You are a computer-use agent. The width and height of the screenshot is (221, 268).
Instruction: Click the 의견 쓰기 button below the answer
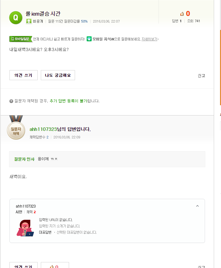[x=23, y=266]
